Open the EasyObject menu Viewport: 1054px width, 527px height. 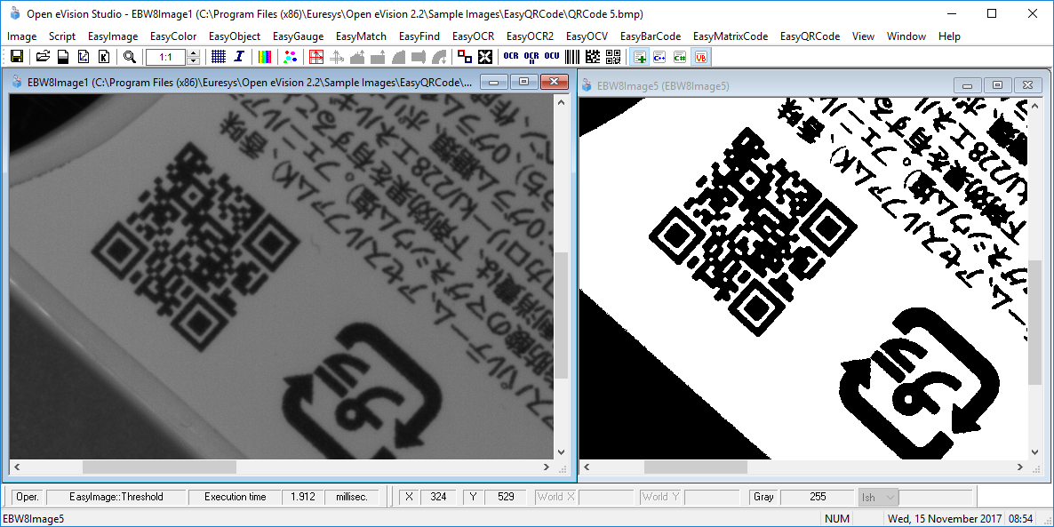click(x=235, y=36)
